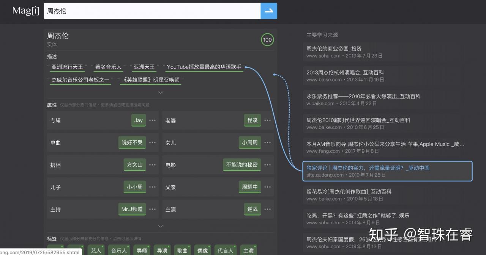Click the 导演 tag

pyautogui.click(x=162, y=250)
